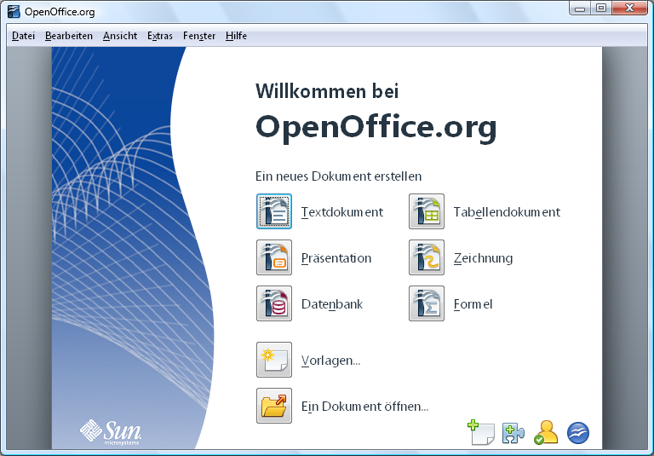Start a new Präsentation with its icon
Image resolution: width=654 pixels, height=456 pixels.
pos(274,257)
